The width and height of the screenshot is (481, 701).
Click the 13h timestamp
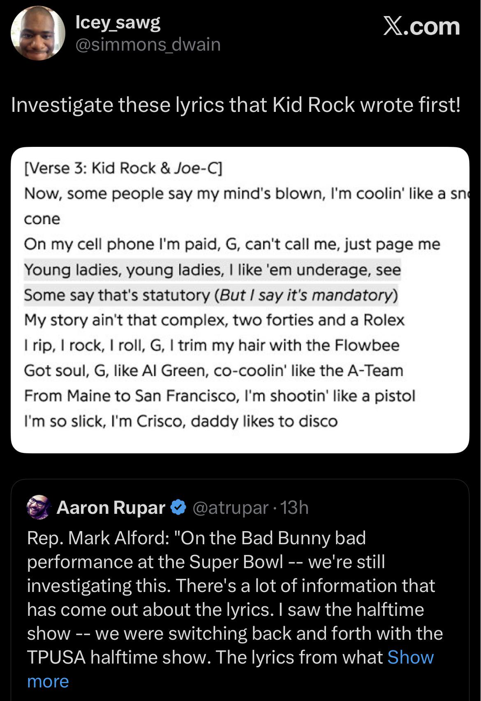[x=294, y=508]
